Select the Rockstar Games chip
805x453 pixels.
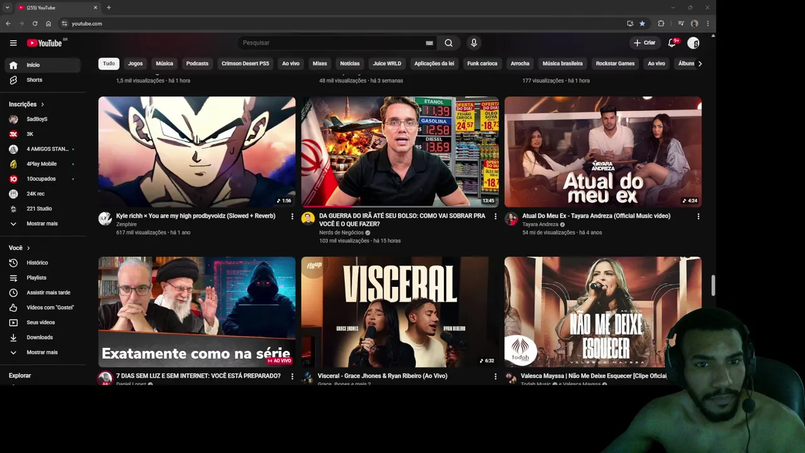tap(615, 64)
